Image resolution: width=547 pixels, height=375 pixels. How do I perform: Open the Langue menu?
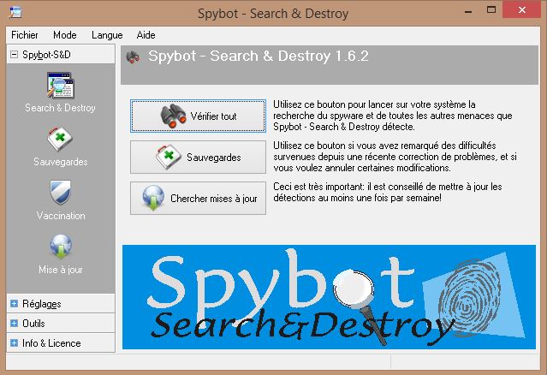[x=107, y=35]
